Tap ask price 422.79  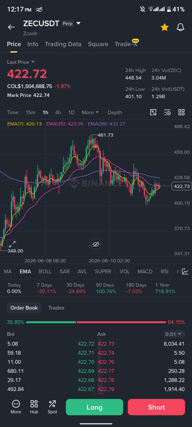(x=106, y=389)
